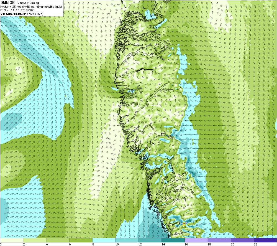Viewport: 277px width, 246px height.
Task: Select the light green 2–4 m/s swatch
Action: [x=35, y=240]
